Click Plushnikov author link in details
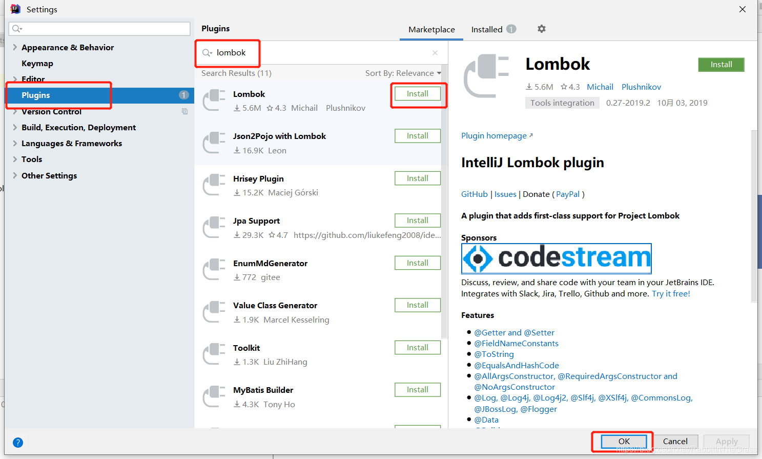 tap(641, 87)
